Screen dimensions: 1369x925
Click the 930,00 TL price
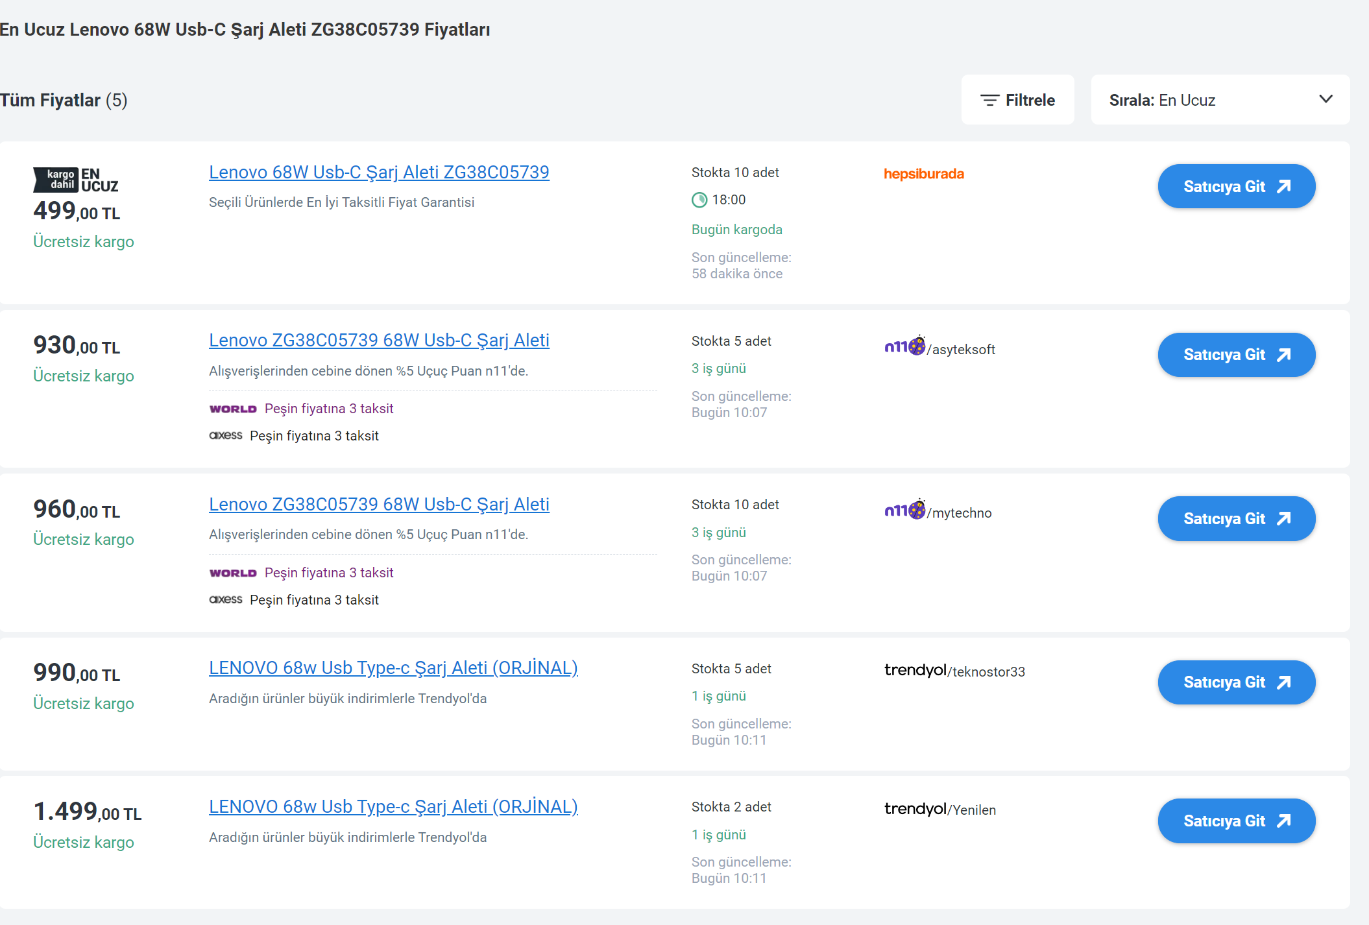click(77, 345)
